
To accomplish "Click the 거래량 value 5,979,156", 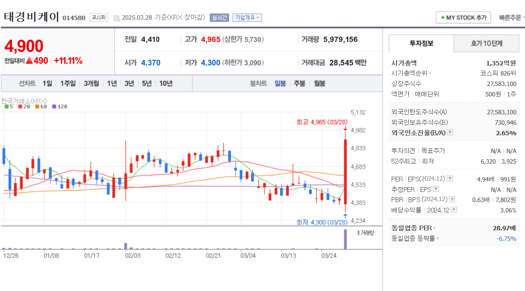I will 341,39.
